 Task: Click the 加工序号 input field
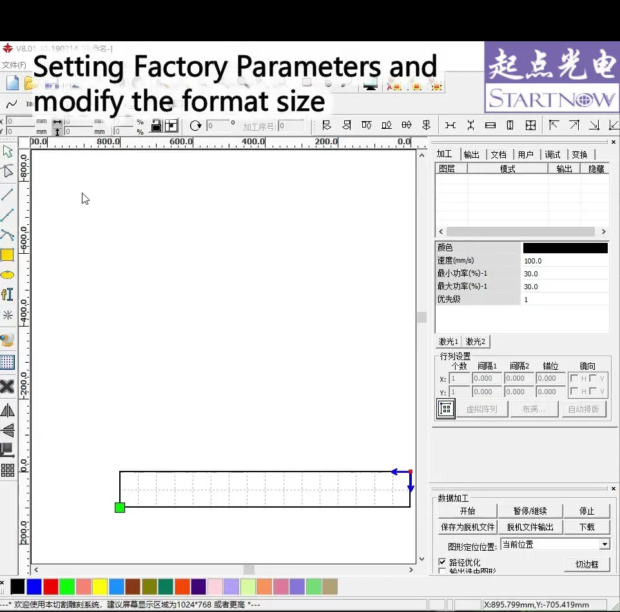click(291, 126)
